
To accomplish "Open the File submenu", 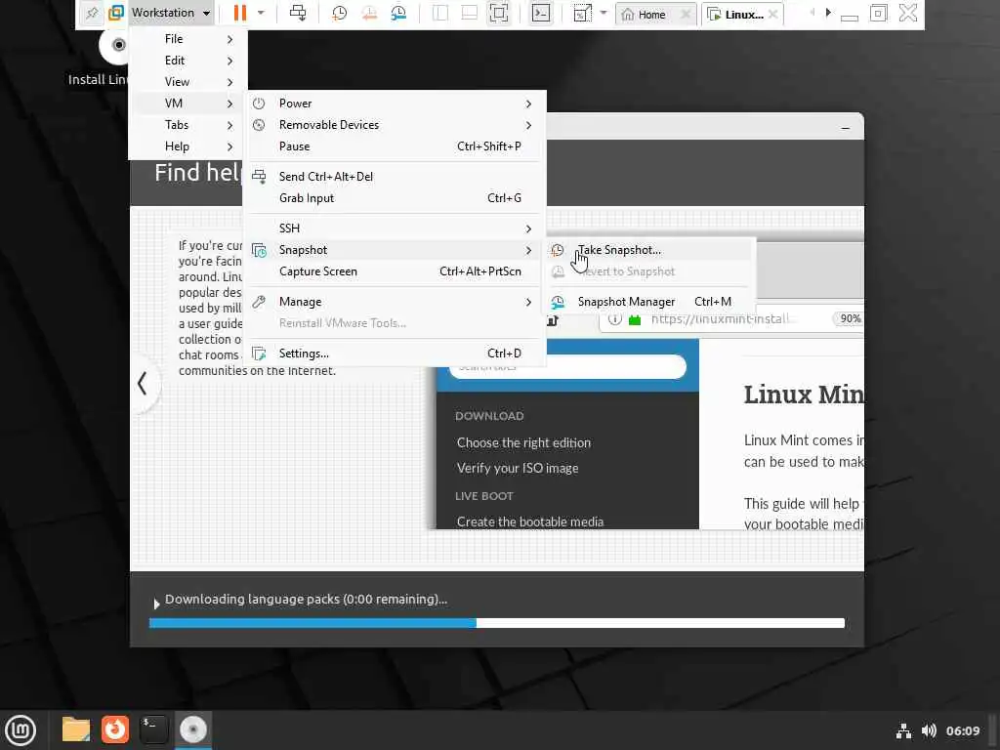I will (187, 39).
